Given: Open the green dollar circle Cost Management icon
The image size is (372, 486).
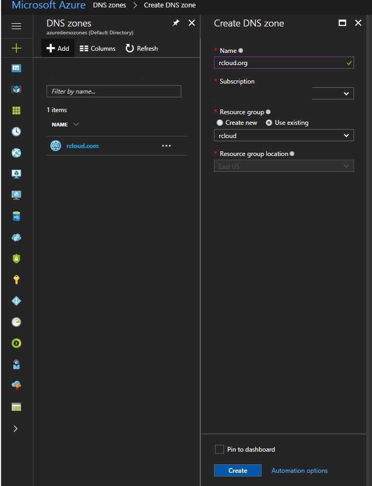Looking at the screenshot, I should click(x=16, y=343).
